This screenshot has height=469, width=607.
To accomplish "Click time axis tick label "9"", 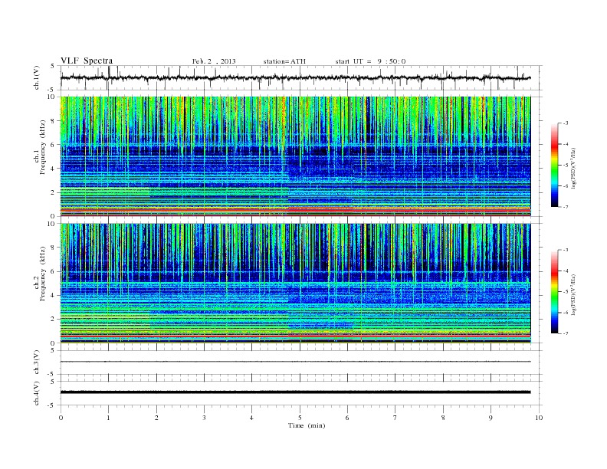I will 491,418.
